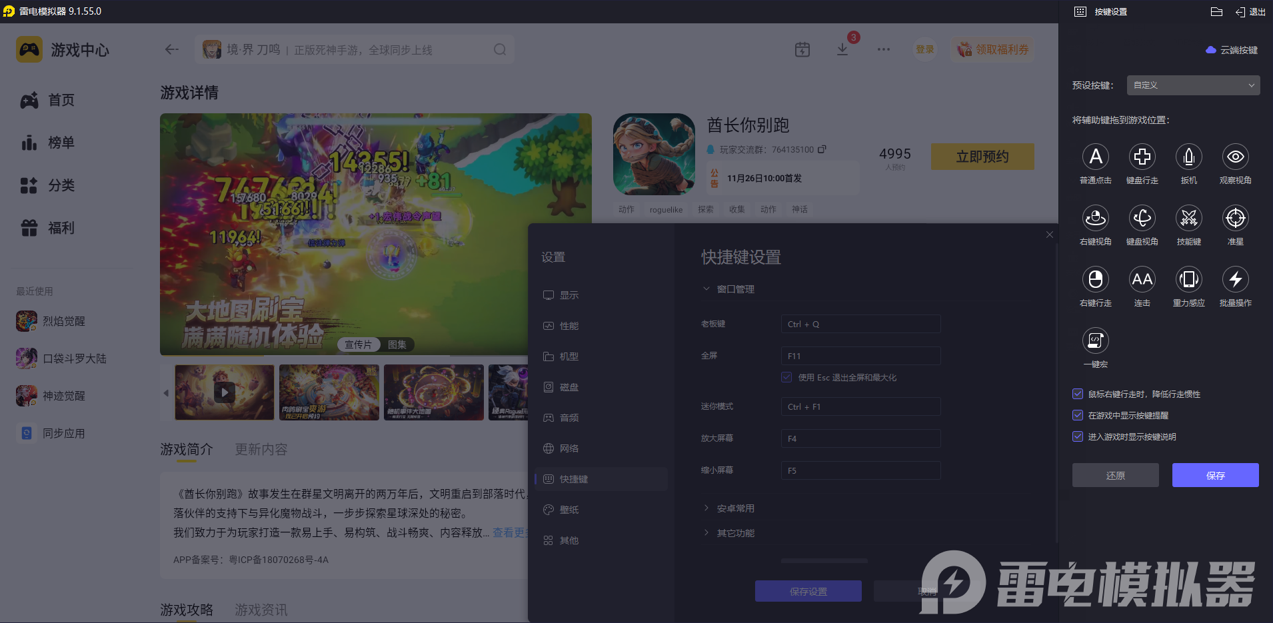The height and width of the screenshot is (623, 1273).
Task: Click the 立即预约 reservation button
Action: coord(982,157)
